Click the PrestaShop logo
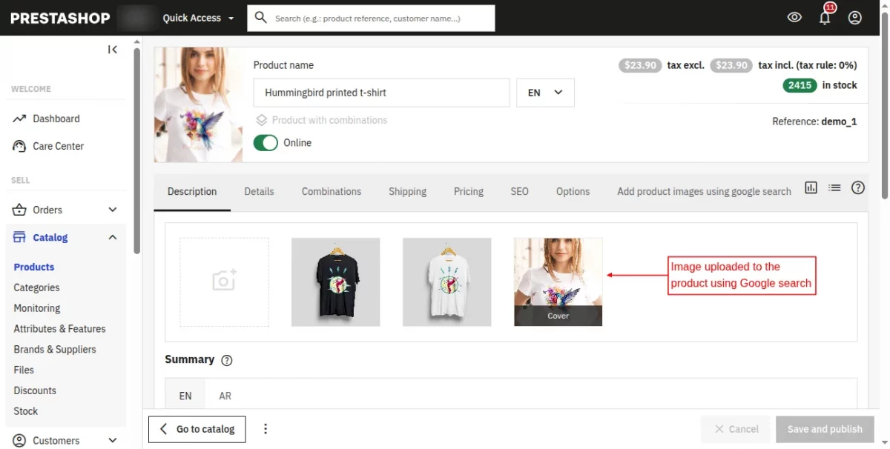Viewport: 890px width, 449px height. coord(60,18)
